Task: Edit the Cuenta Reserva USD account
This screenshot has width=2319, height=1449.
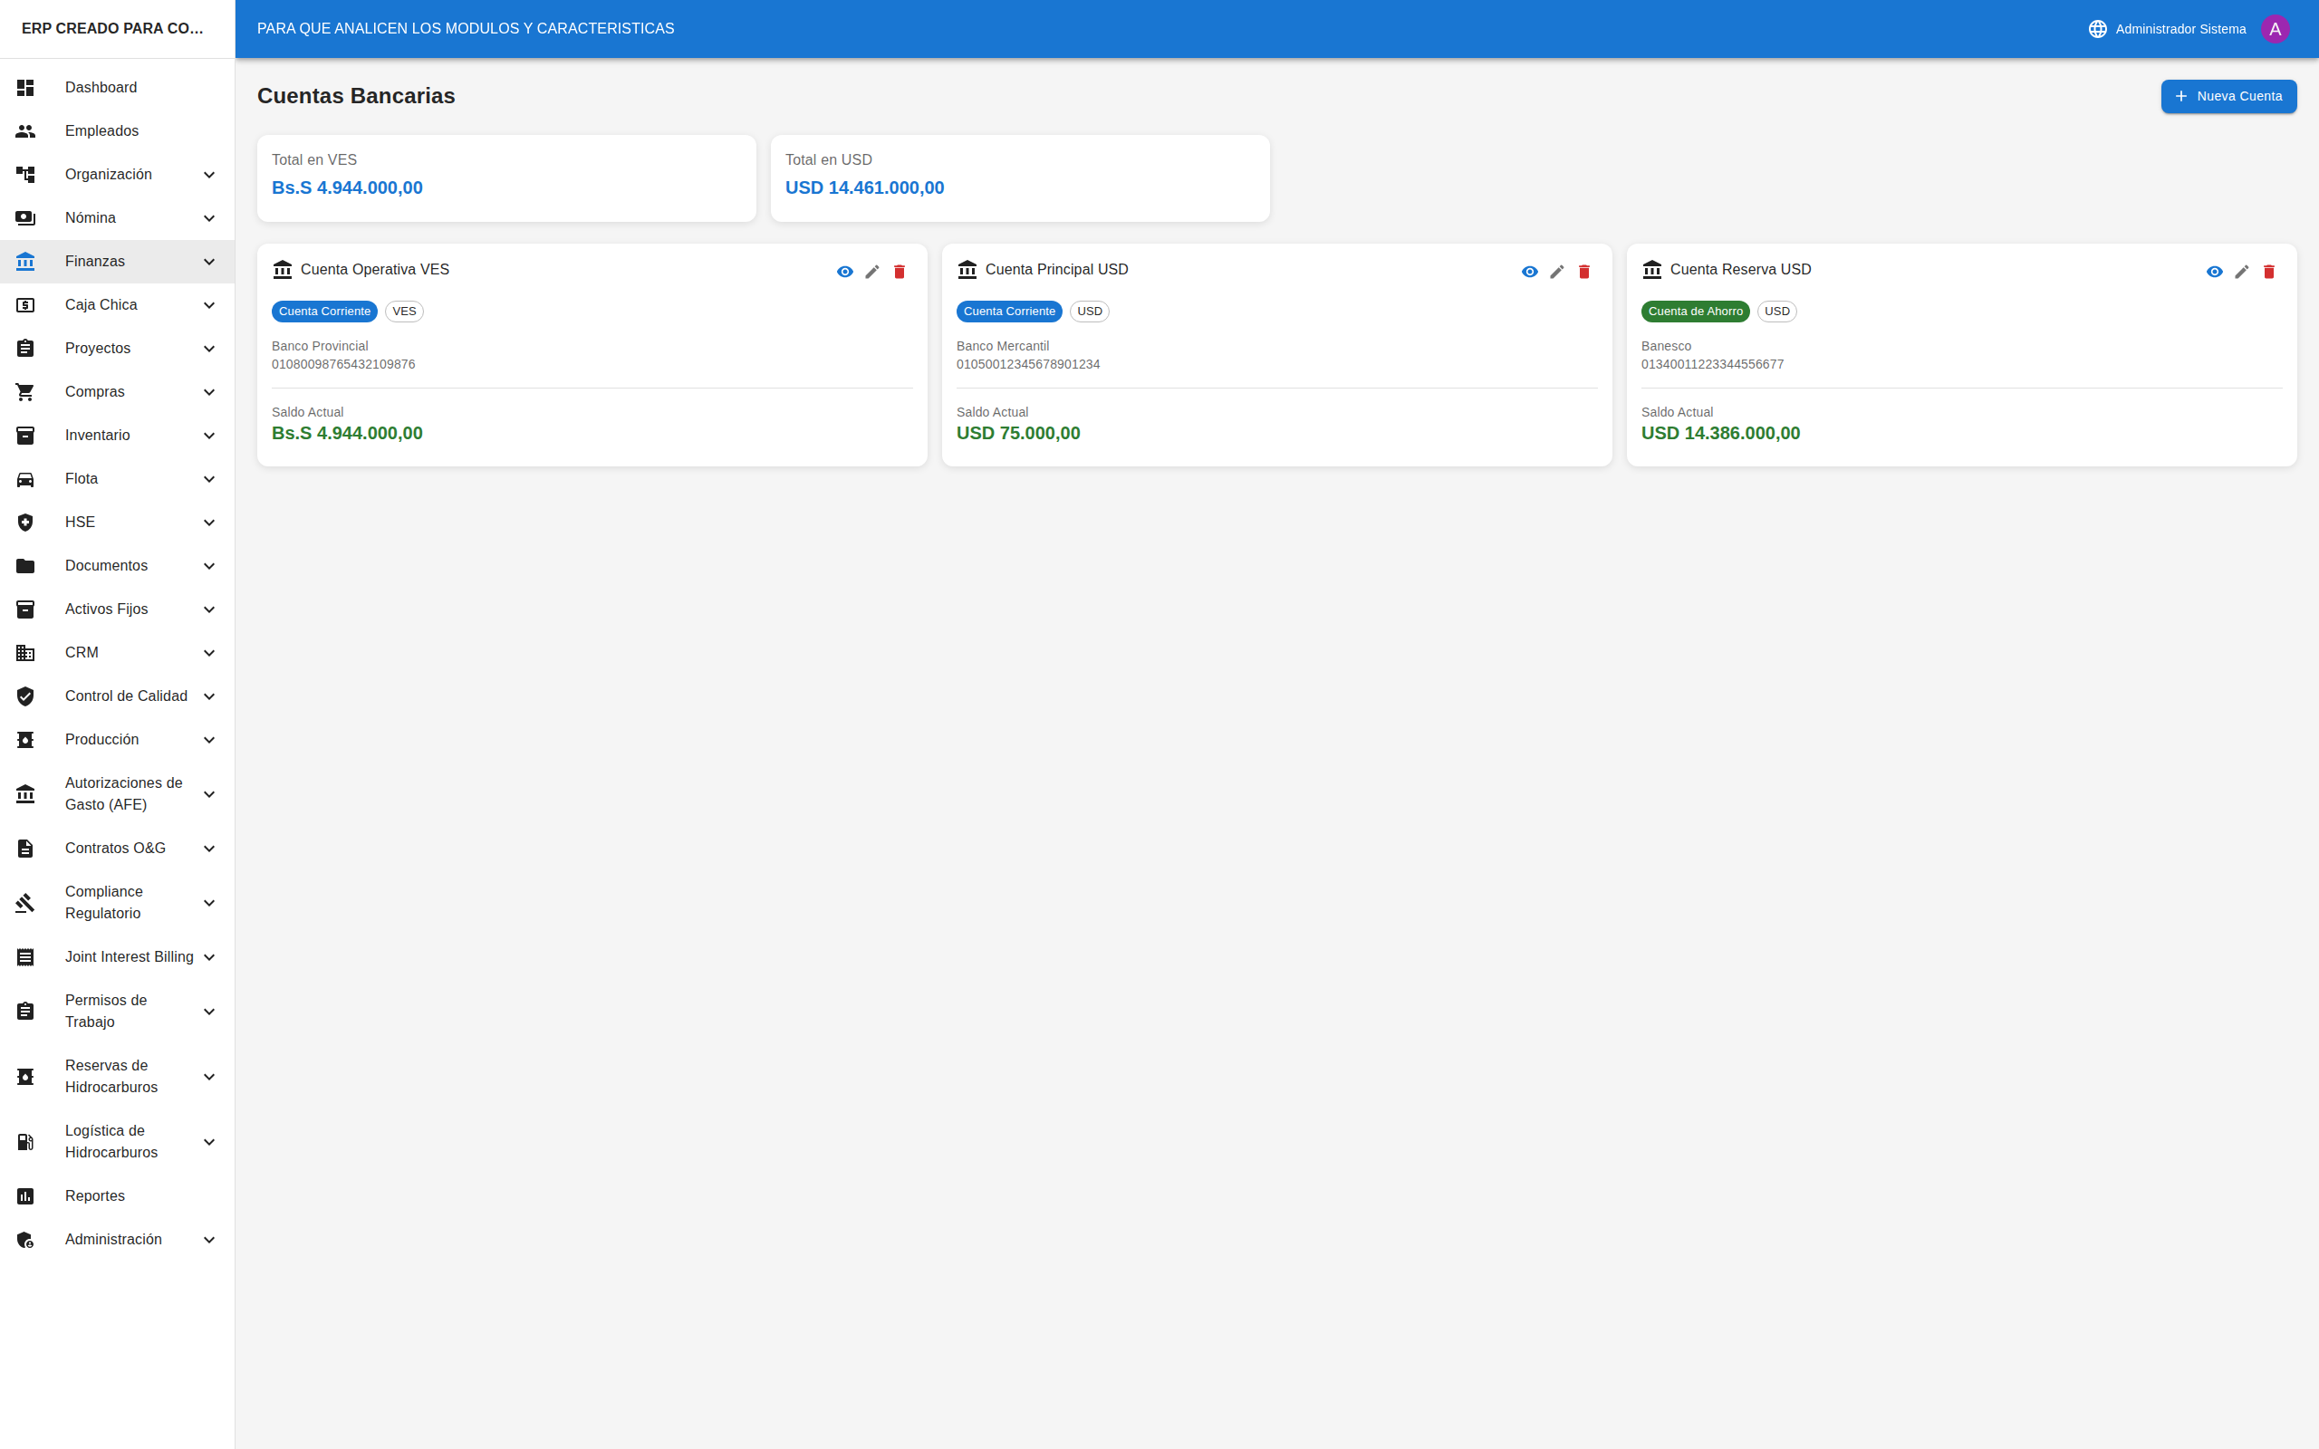Action: click(2241, 273)
